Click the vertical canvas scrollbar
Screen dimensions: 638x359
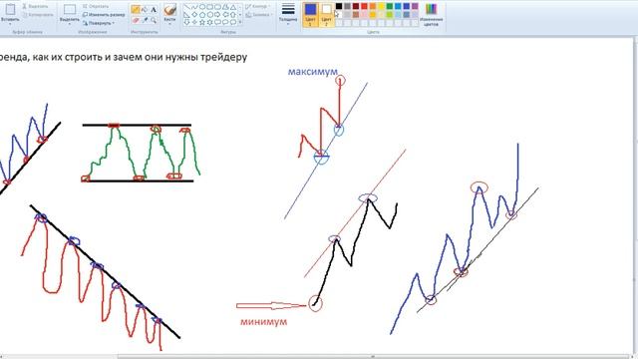pyautogui.click(x=635, y=195)
